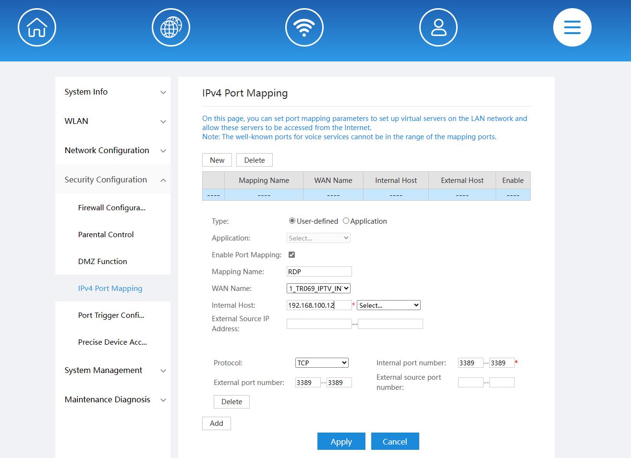Open the Internal Host Select dropdown
The image size is (631, 458).
[388, 305]
